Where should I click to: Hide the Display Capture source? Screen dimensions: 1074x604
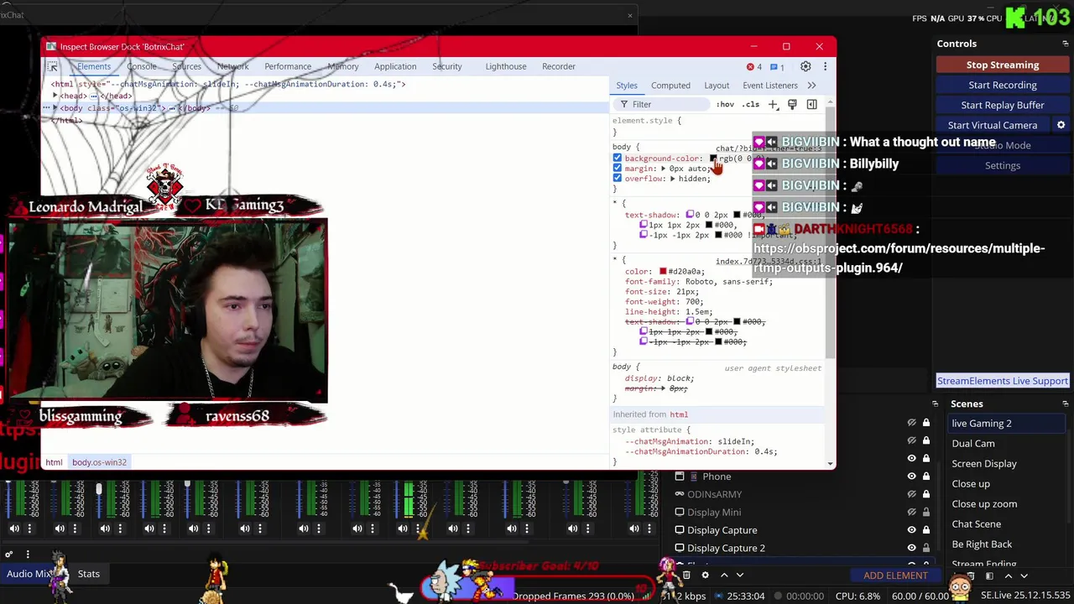(x=911, y=530)
